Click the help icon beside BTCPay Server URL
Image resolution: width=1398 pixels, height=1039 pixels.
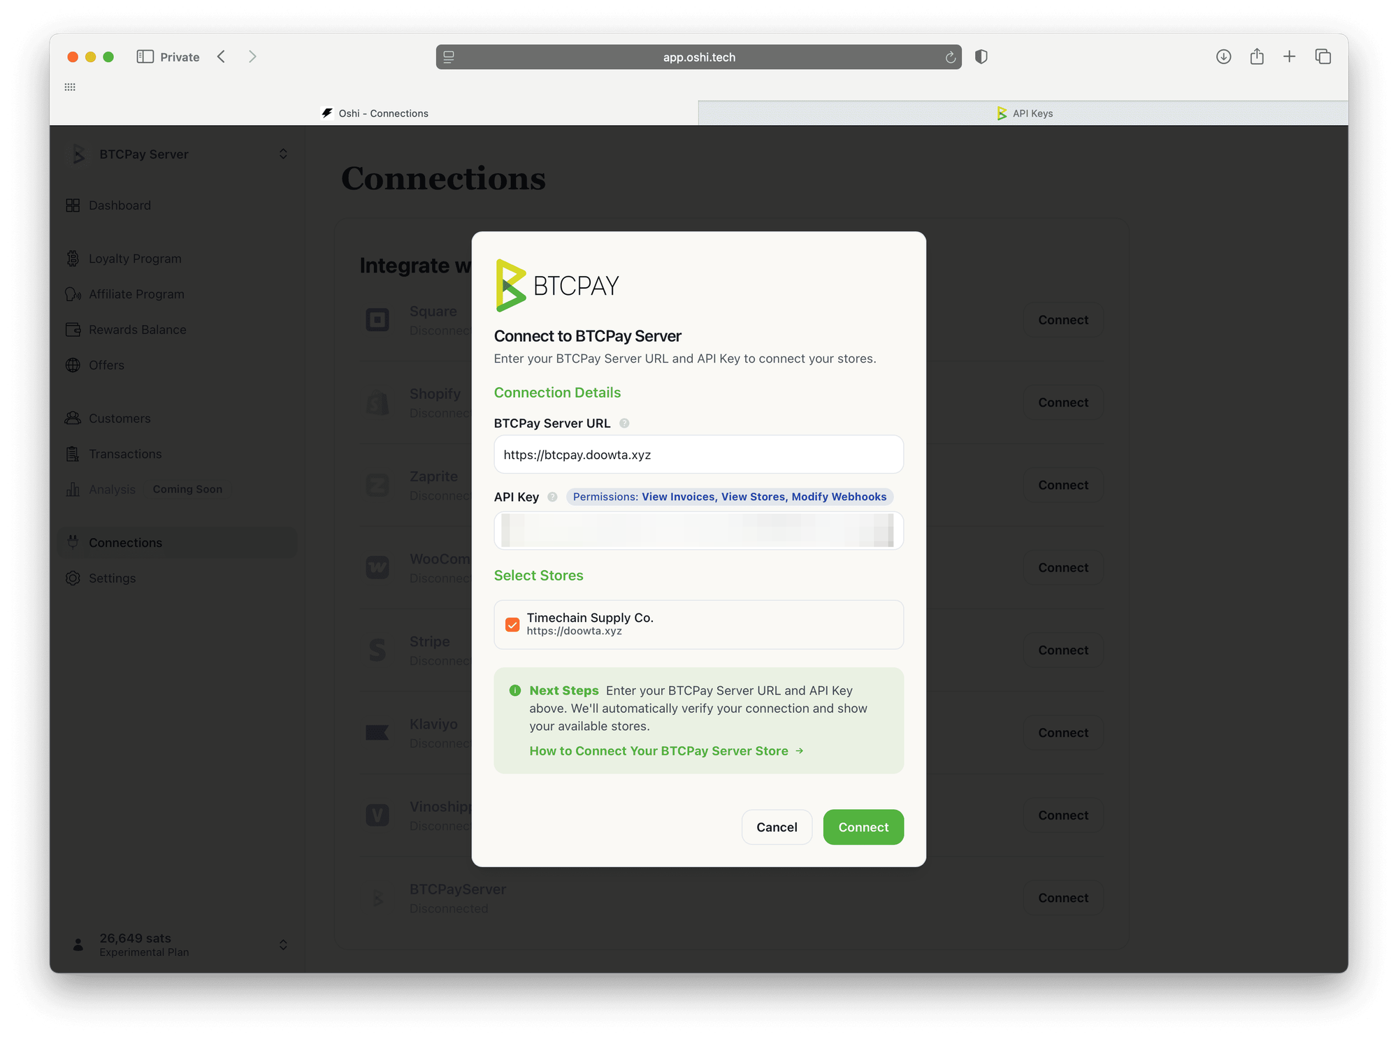[623, 423]
